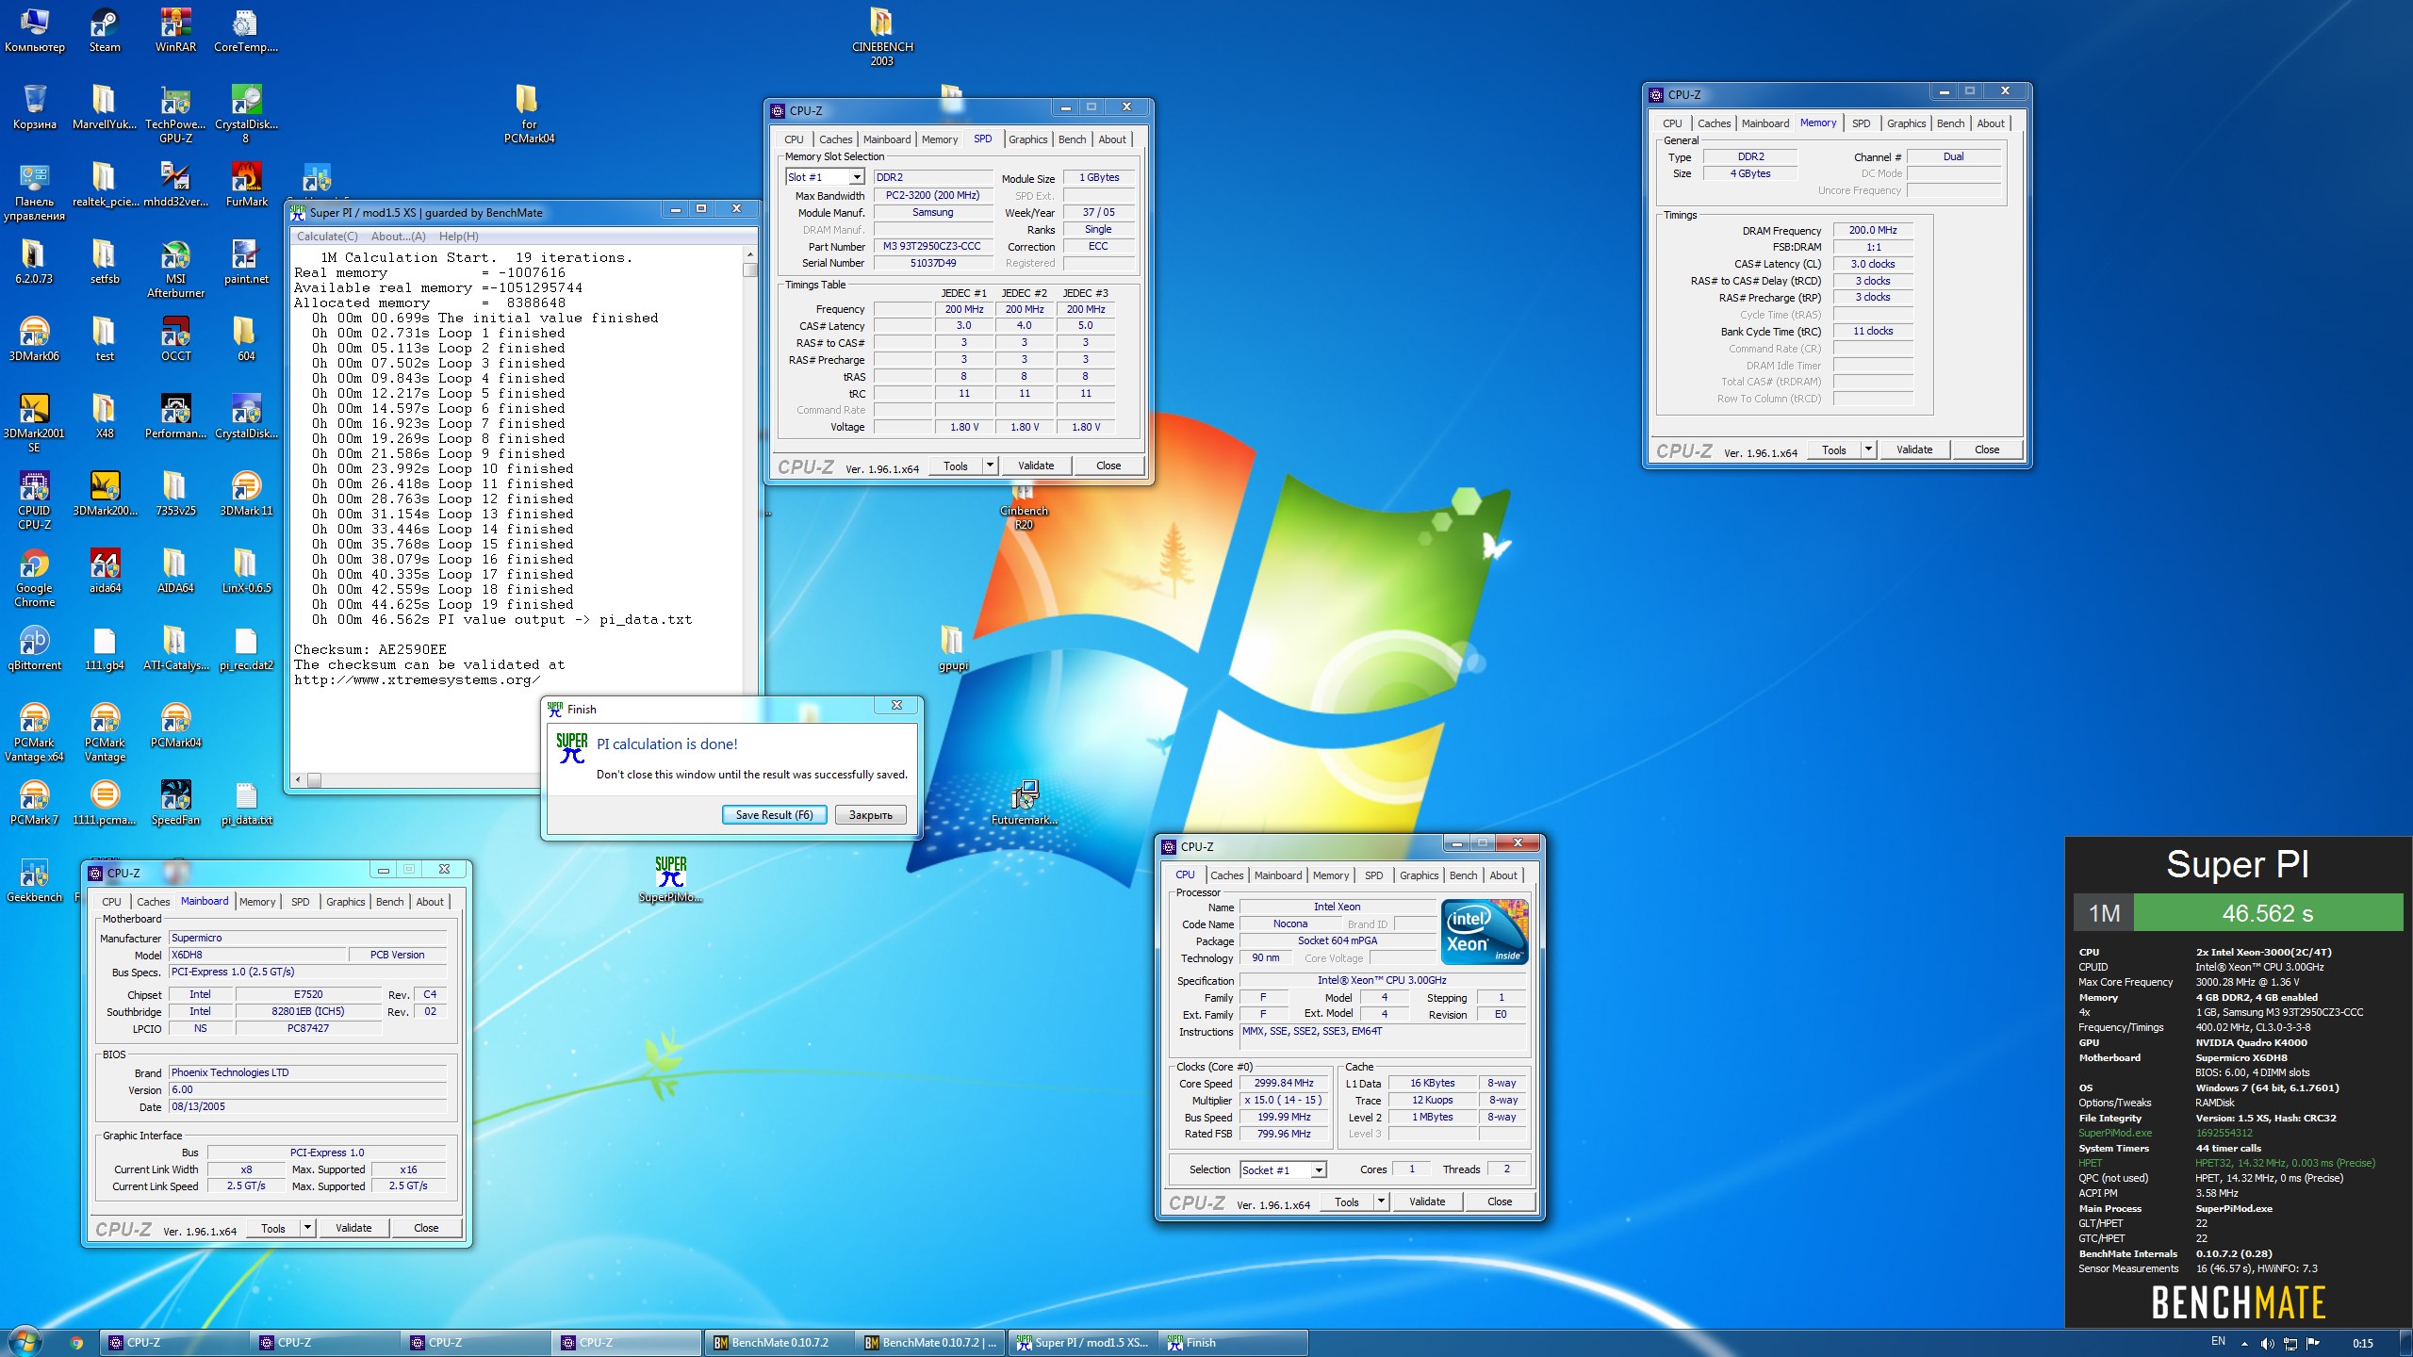Open the Futuremark desktop shortcut
The width and height of the screenshot is (2413, 1357).
[1024, 803]
